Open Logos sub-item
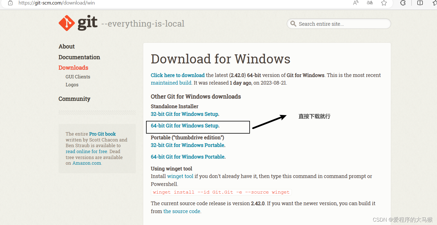Screen dimensions: 437x225 [72, 85]
